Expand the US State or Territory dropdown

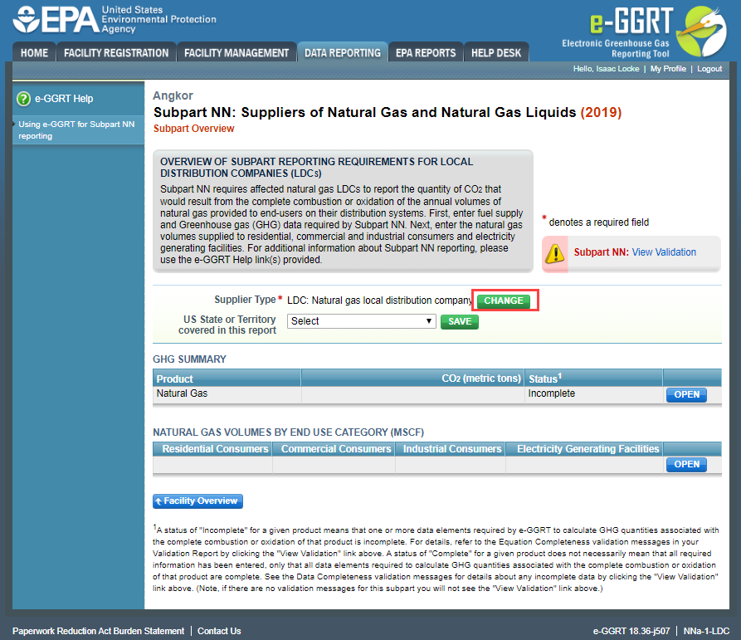coord(362,321)
